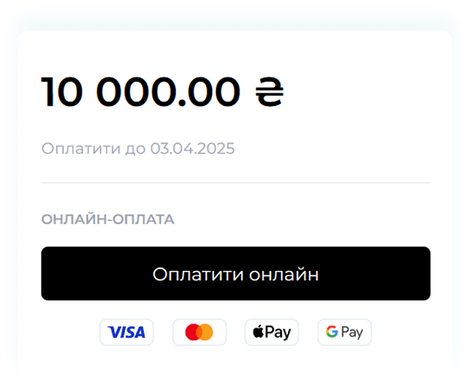Click the horizontal divider line
The width and height of the screenshot is (470, 382).
tap(236, 183)
